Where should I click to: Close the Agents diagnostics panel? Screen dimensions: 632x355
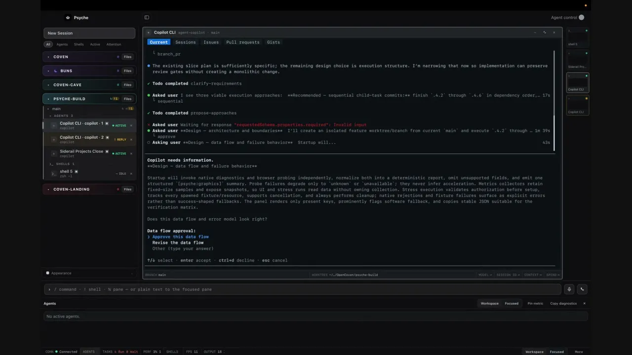click(584, 304)
